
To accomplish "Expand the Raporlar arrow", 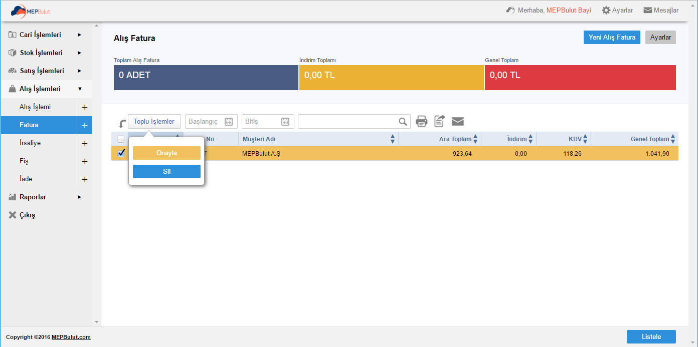I will (79, 197).
